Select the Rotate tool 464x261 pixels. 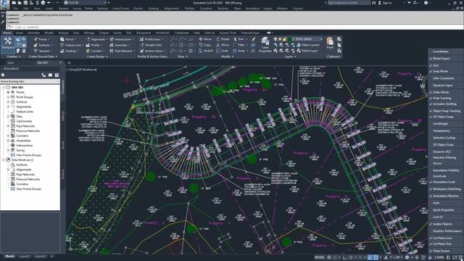tap(223, 39)
